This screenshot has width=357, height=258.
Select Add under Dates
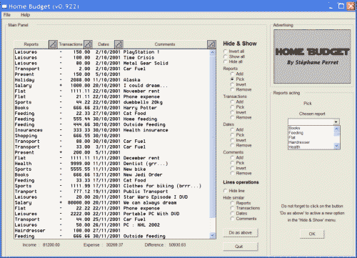tap(232, 129)
